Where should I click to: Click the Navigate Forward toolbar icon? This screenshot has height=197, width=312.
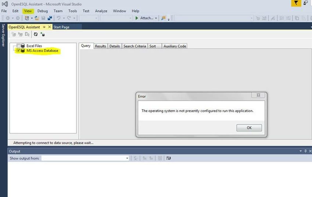point(18,18)
